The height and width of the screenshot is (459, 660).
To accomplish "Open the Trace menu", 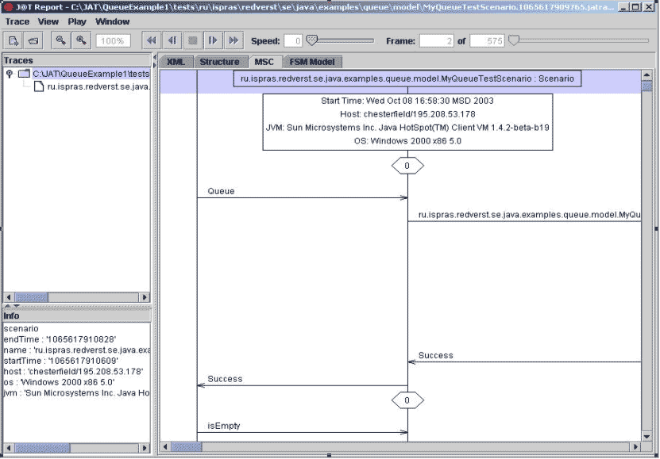I will click(17, 21).
